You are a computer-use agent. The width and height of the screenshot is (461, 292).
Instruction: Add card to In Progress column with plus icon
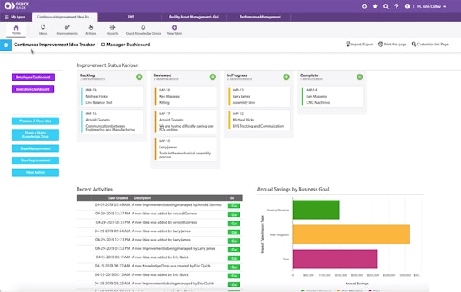pyautogui.click(x=286, y=77)
